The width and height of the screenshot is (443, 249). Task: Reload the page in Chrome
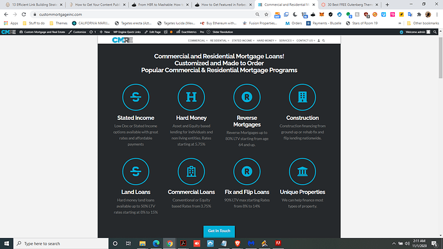[x=24, y=14]
